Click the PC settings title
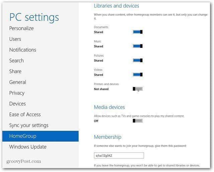The image size is (214, 172). point(34,17)
